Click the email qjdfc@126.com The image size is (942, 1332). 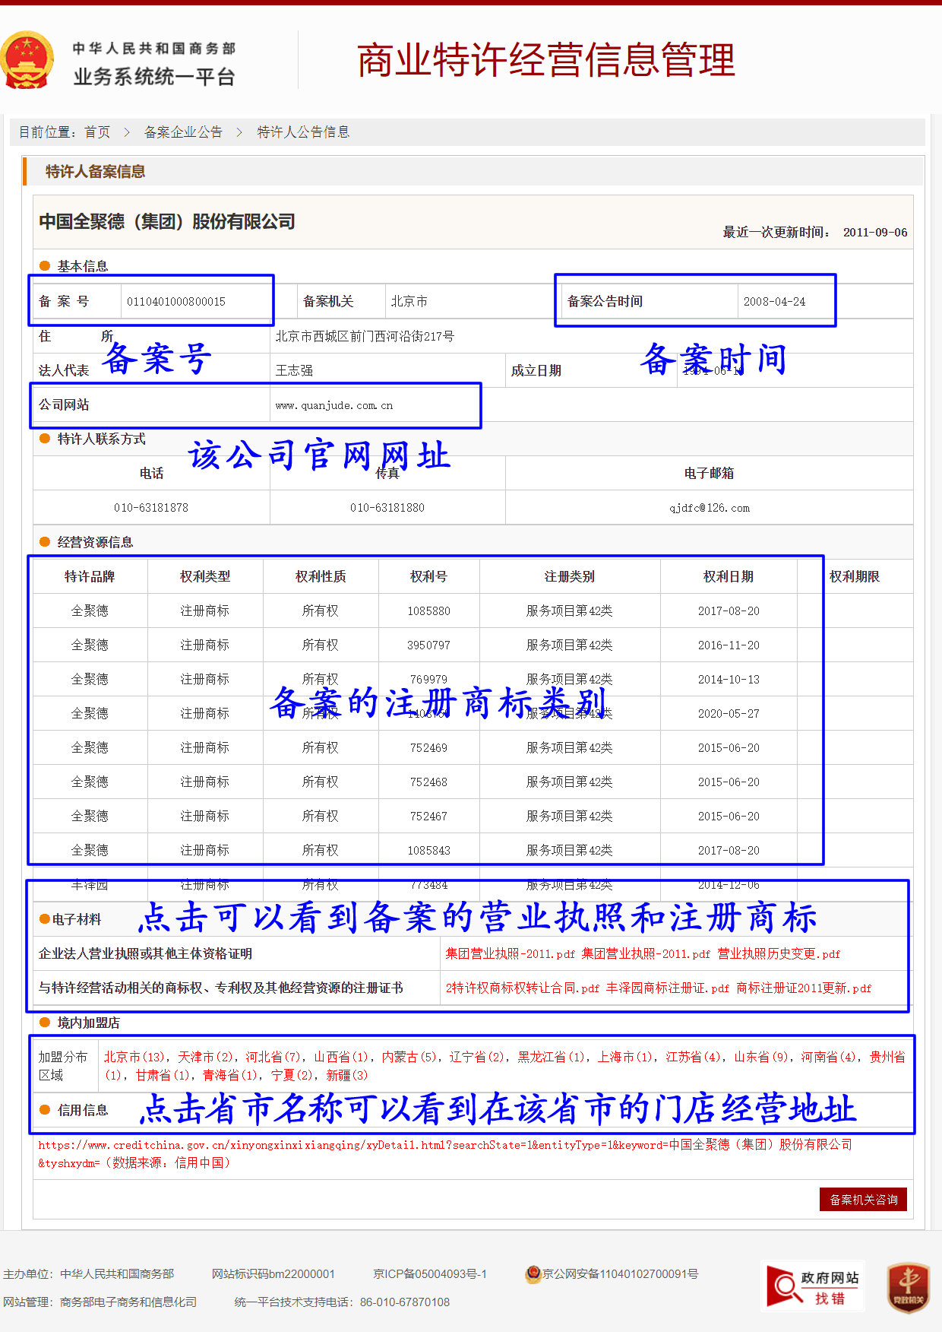pyautogui.click(x=710, y=508)
